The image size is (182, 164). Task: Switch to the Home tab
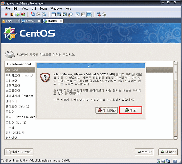pos(9,21)
